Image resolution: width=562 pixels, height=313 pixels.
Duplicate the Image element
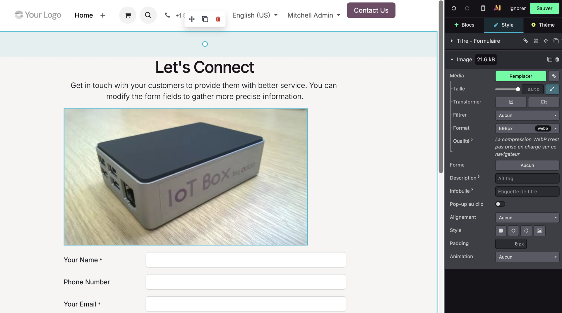pos(549,60)
